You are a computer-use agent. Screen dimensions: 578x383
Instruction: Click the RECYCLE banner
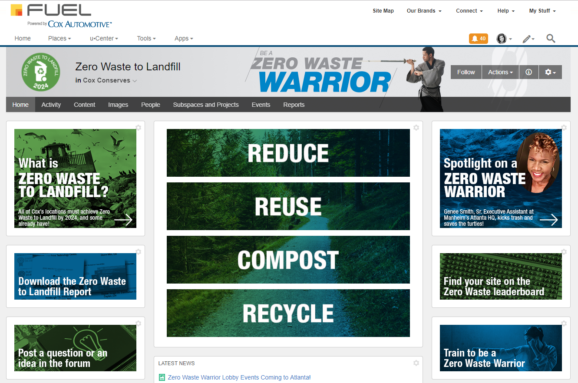point(288,313)
